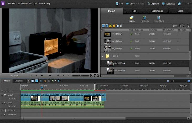The height and width of the screenshot is (123, 192).
Task: Switch project list to list view
Action: [103, 26]
